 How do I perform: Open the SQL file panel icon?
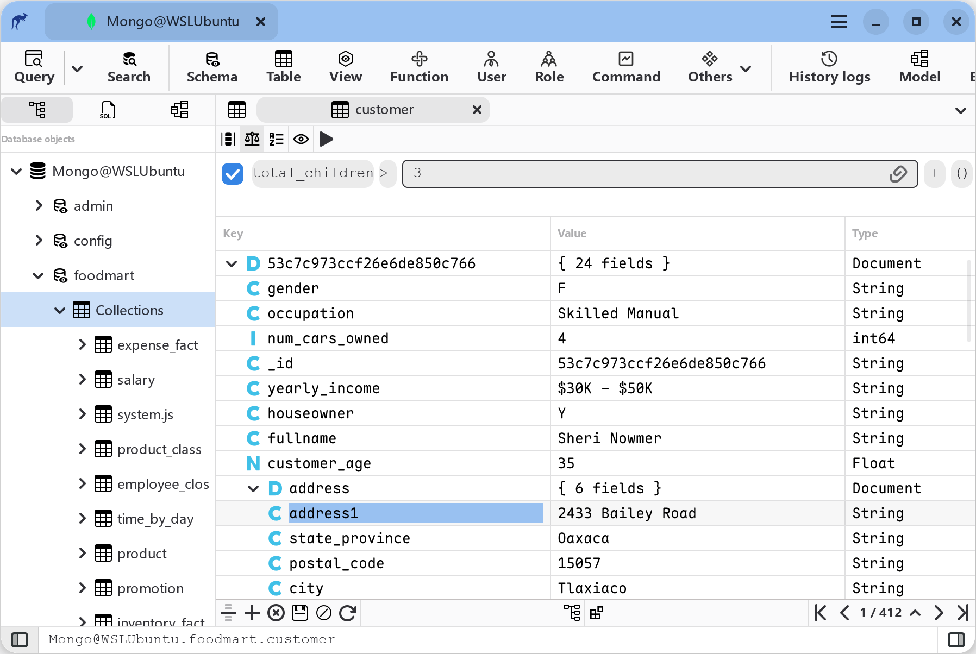(108, 110)
